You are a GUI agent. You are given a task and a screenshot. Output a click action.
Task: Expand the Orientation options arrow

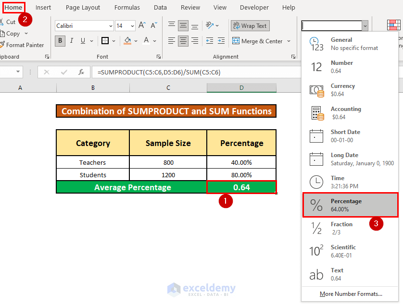[x=217, y=25]
